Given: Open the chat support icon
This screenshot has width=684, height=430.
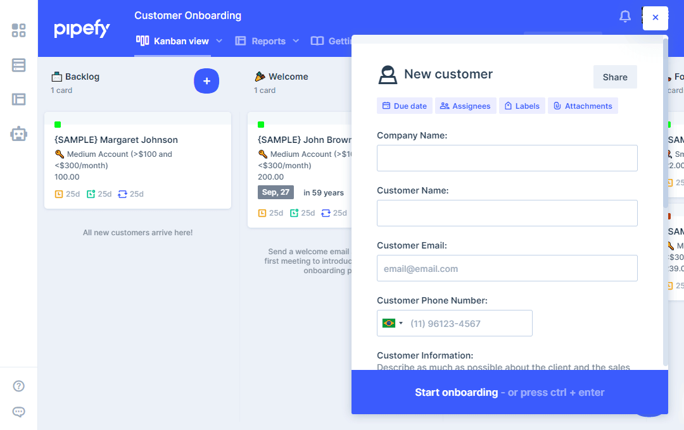Looking at the screenshot, I should tap(19, 412).
